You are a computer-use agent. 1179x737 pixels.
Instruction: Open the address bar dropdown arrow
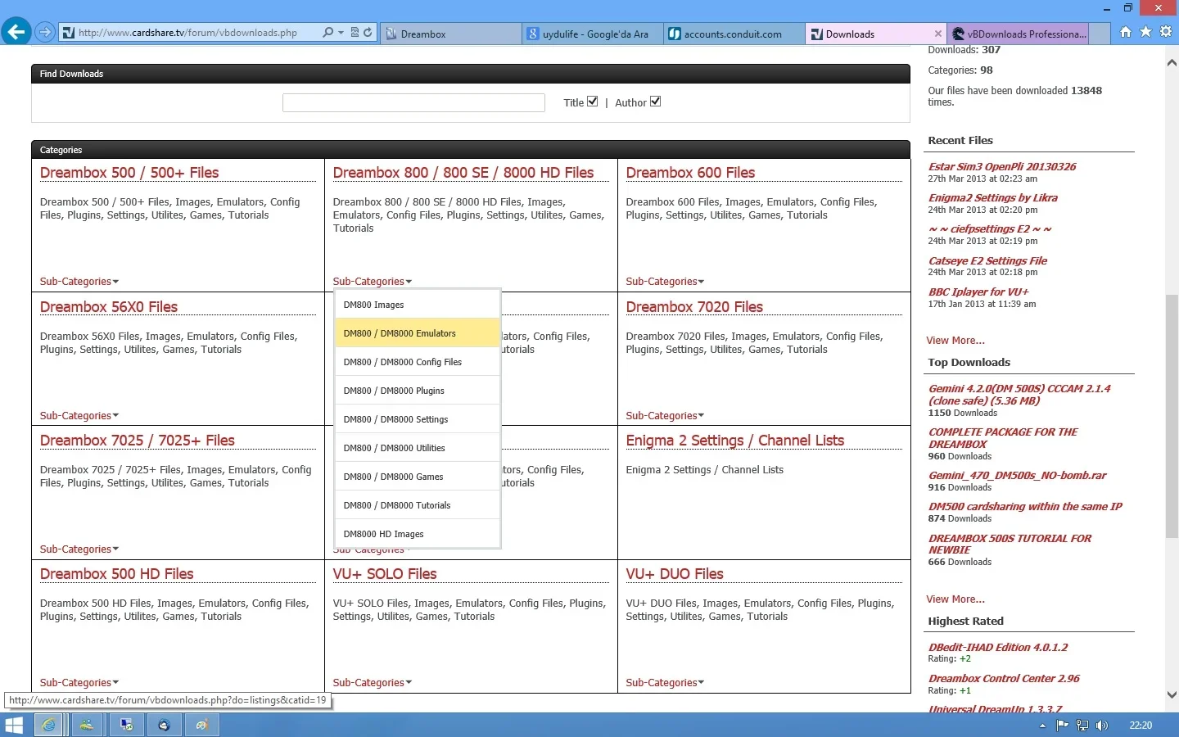click(x=341, y=33)
